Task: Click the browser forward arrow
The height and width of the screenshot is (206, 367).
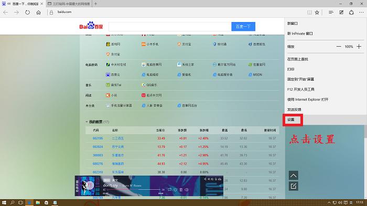Action: 16,13
